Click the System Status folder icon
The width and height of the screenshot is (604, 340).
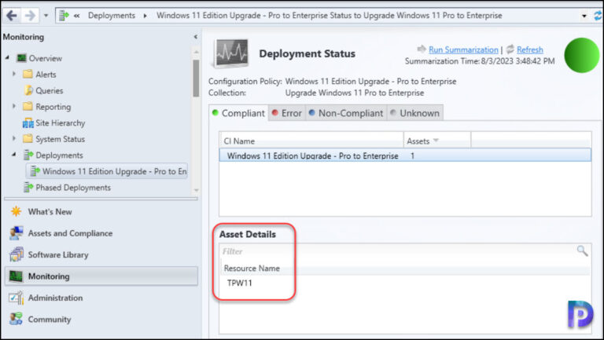tap(28, 138)
